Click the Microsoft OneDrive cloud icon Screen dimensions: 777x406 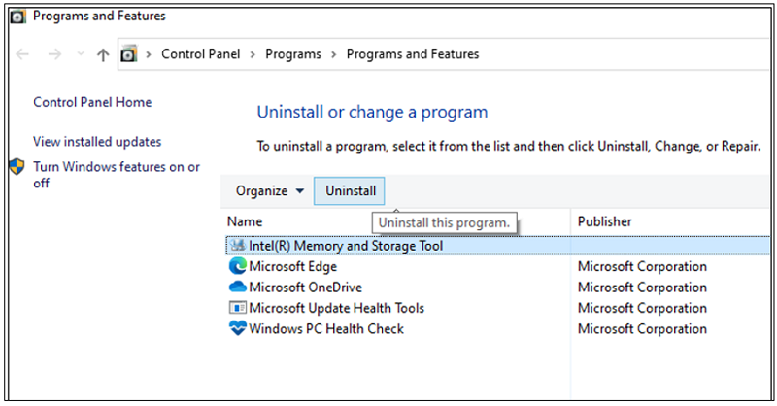click(237, 288)
